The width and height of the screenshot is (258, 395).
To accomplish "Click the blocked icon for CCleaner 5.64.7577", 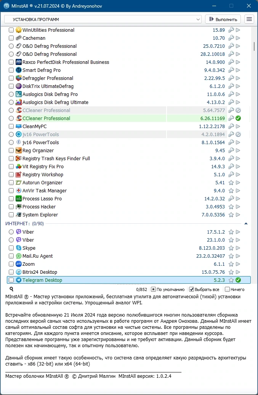I will click(x=238, y=110).
